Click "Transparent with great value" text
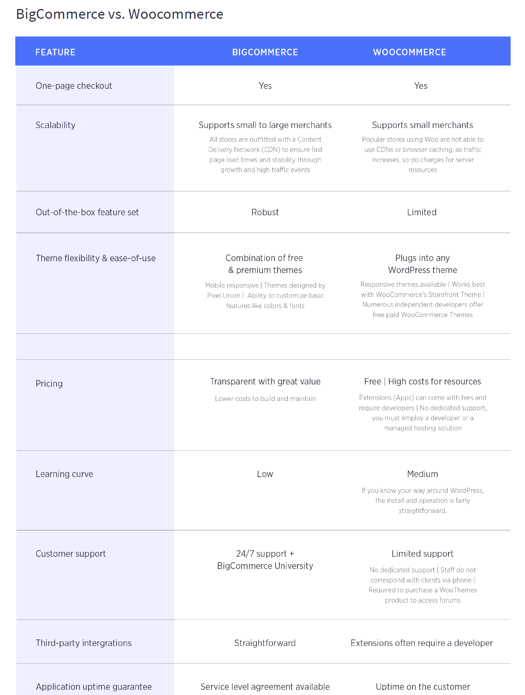Screen dimensions: 525x695 (x=265, y=381)
